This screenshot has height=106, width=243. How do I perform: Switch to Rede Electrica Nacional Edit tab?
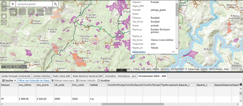pyautogui.click(x=87, y=76)
